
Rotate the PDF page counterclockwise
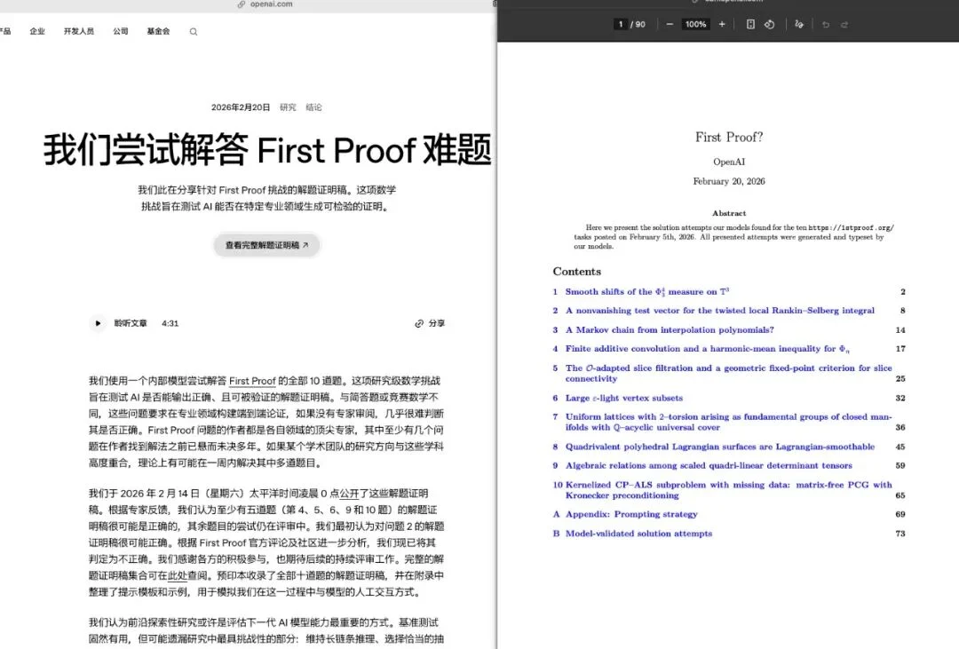click(x=769, y=25)
